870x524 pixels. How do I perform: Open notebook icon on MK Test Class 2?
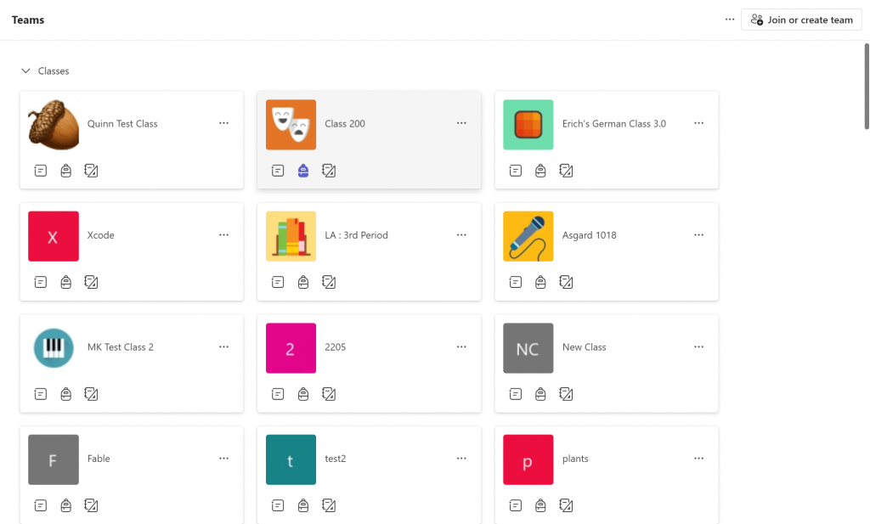91,394
